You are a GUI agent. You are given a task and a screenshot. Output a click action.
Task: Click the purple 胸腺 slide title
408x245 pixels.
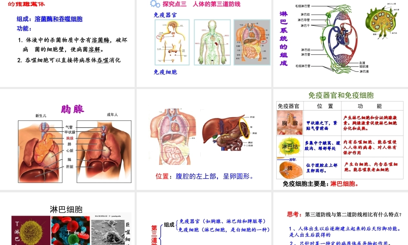(73, 109)
